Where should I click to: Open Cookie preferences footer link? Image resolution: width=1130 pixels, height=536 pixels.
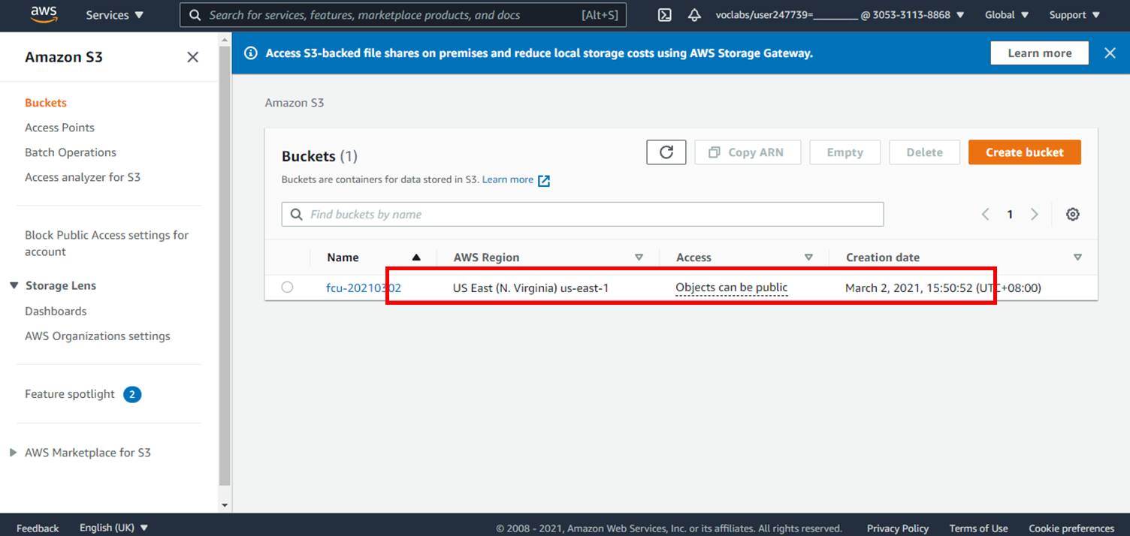(1071, 528)
